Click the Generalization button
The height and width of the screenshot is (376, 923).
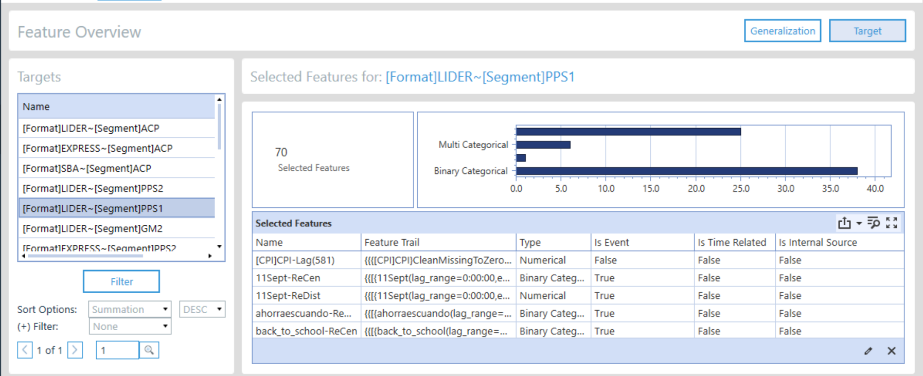(x=783, y=31)
